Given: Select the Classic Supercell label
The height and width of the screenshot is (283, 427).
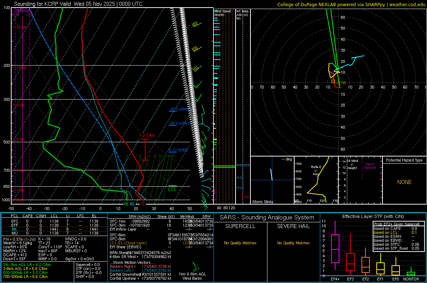Looking at the screenshot, I should 370,166.
